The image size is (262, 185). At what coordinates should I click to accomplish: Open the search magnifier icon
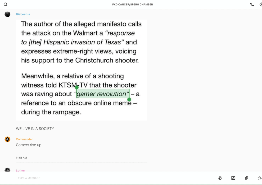(6, 4)
